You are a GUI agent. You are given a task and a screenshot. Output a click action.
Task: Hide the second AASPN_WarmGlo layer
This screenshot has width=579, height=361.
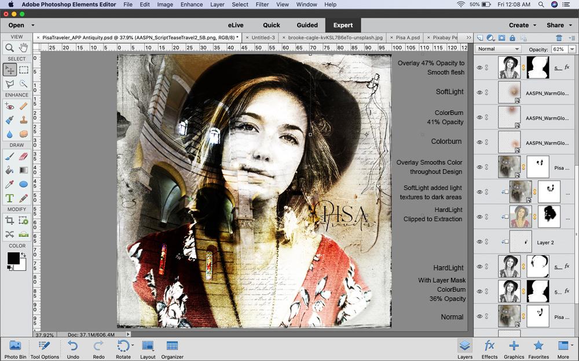479,117
